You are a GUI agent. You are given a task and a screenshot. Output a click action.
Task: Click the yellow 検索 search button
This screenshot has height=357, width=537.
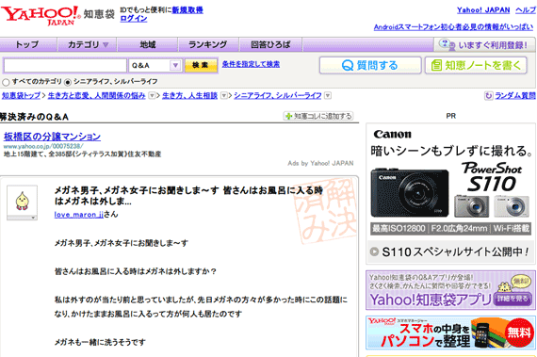tap(201, 65)
